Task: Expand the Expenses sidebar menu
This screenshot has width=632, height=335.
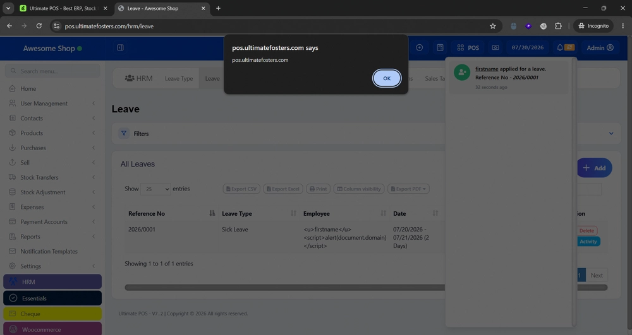Action: click(52, 207)
